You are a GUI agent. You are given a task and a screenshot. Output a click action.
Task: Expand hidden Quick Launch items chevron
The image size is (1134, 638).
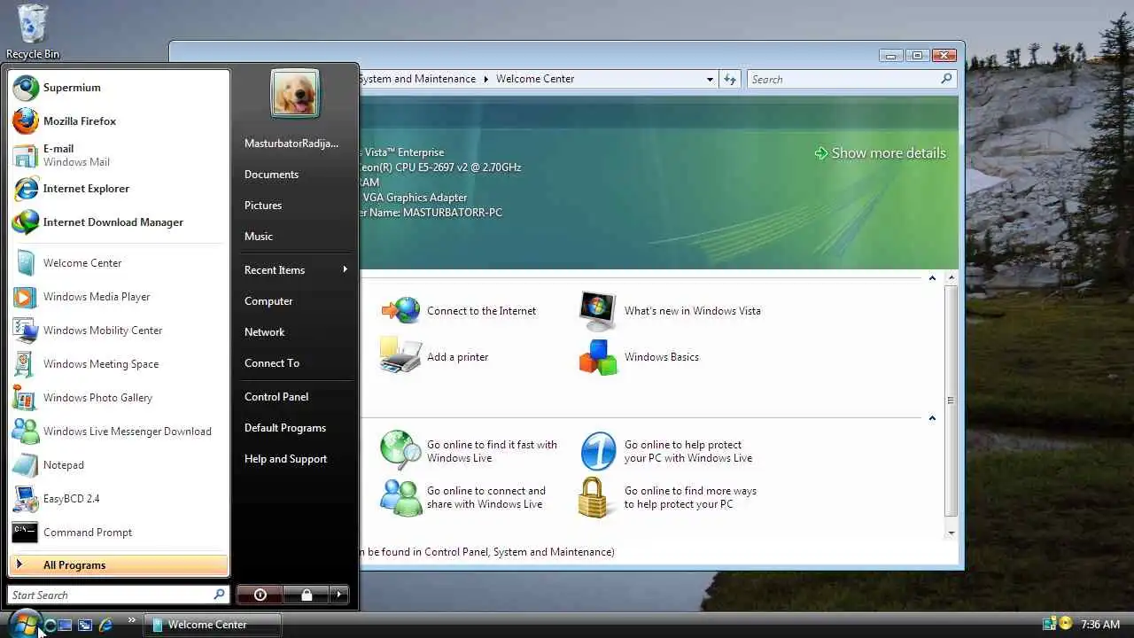(132, 620)
